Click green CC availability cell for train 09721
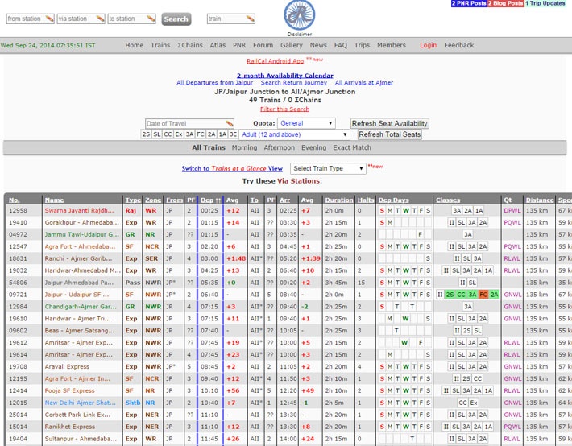The width and height of the screenshot is (572, 446). click(461, 295)
